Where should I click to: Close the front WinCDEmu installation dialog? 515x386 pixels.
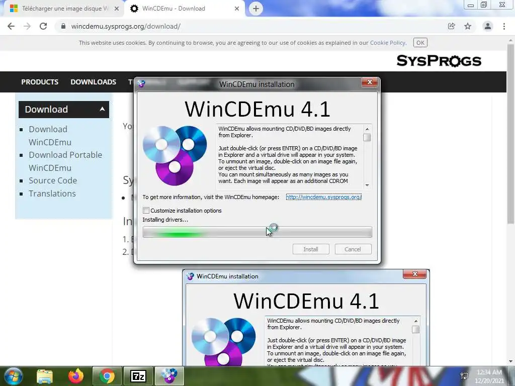(370, 82)
